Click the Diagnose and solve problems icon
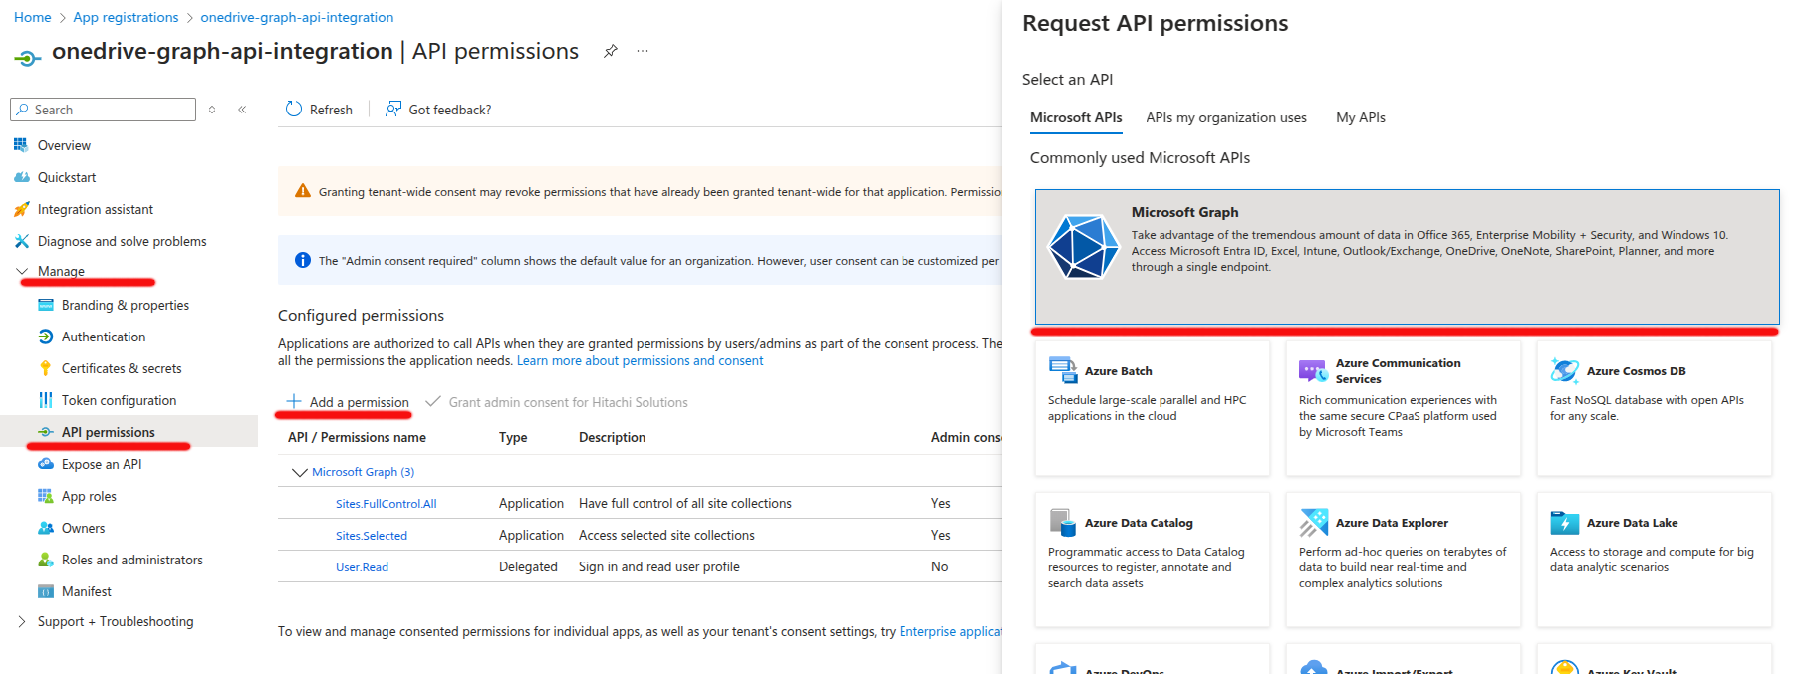1806x674 pixels. pyautogui.click(x=21, y=241)
